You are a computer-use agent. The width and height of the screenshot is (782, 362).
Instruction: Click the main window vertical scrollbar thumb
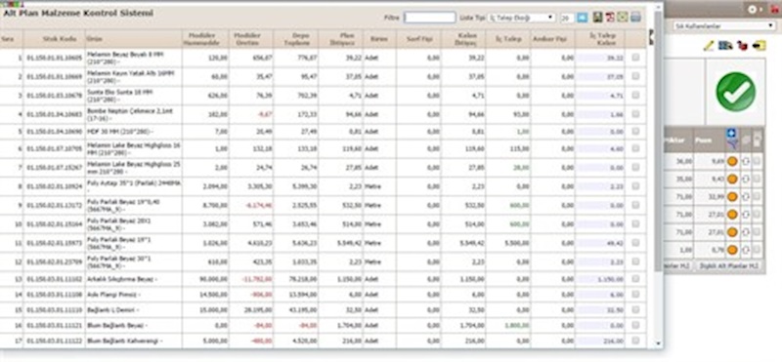(658, 141)
